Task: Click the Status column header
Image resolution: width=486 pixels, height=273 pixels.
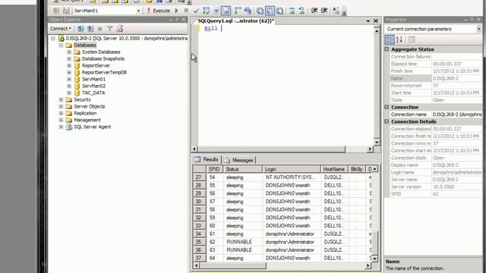Action: 243,169
